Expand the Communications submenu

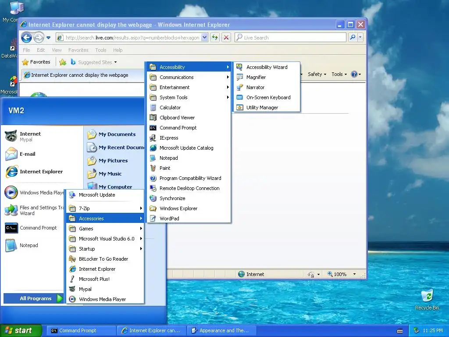click(x=189, y=77)
